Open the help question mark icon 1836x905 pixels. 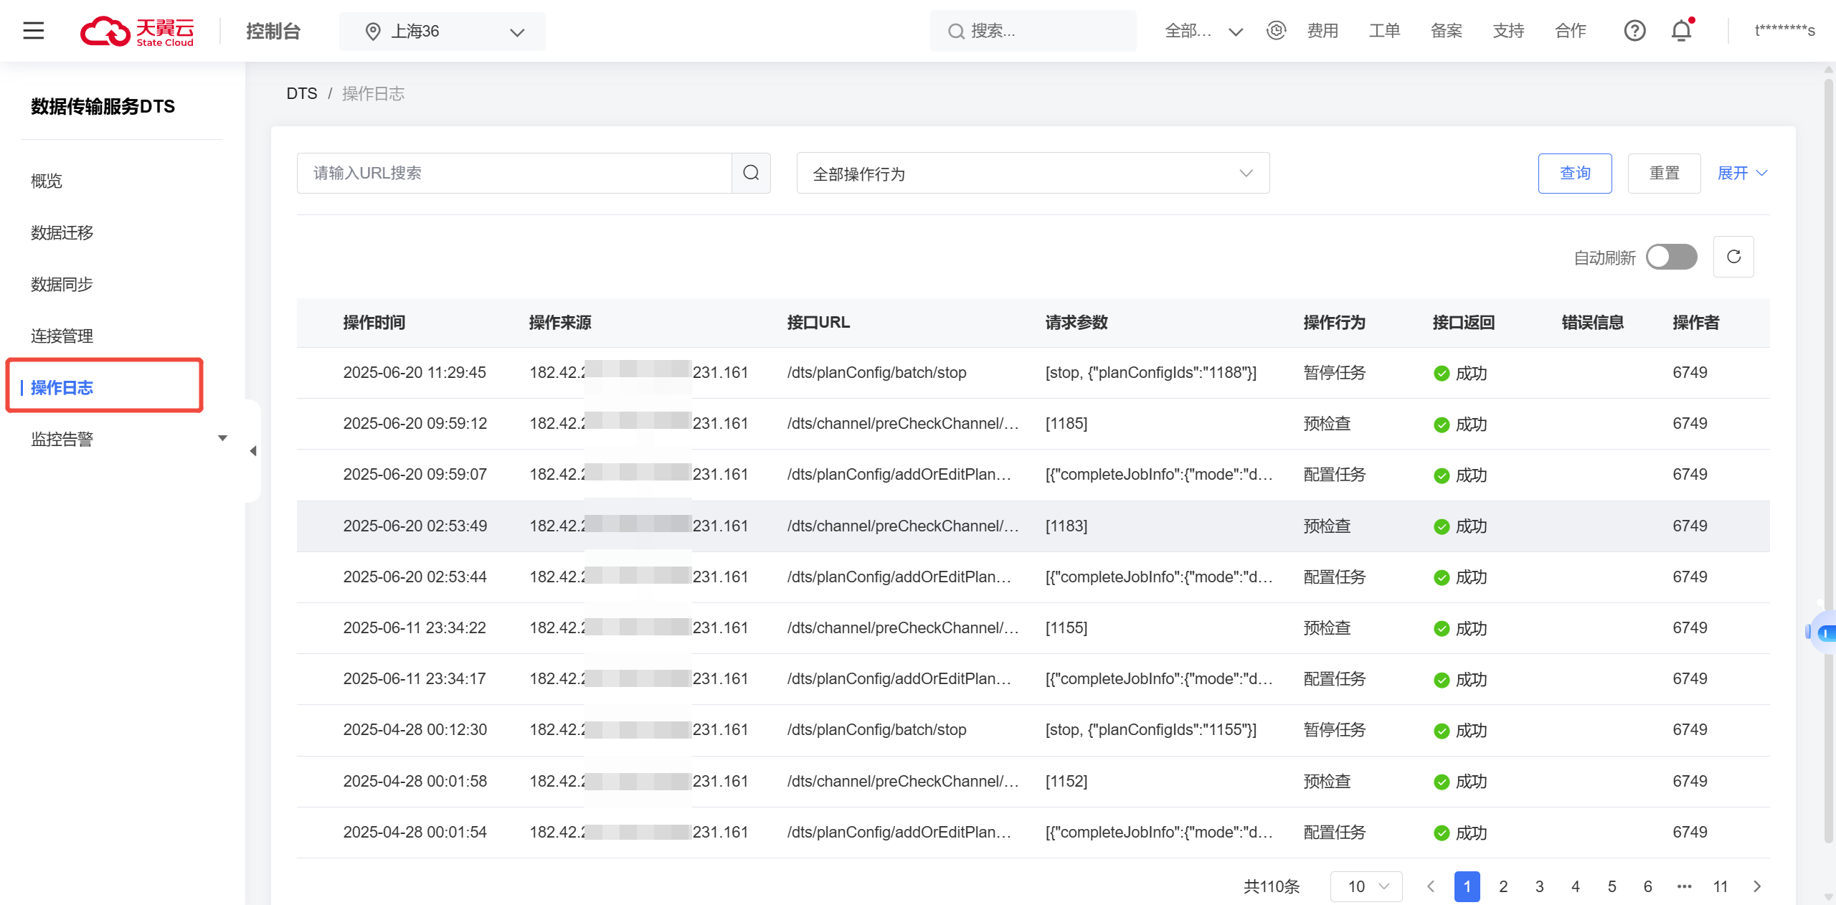[x=1634, y=31]
